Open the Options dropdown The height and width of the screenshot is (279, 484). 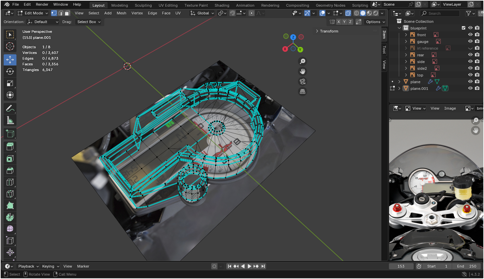click(375, 22)
